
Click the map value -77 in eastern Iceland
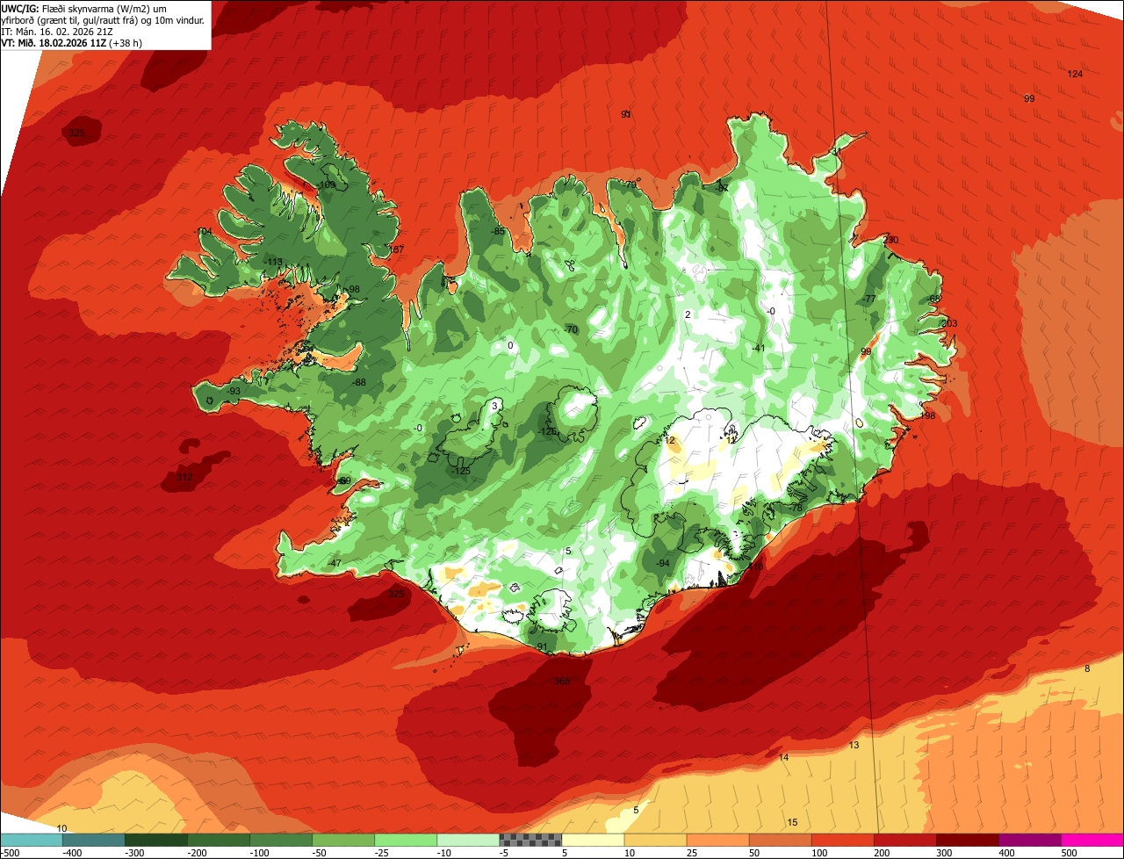(868, 300)
